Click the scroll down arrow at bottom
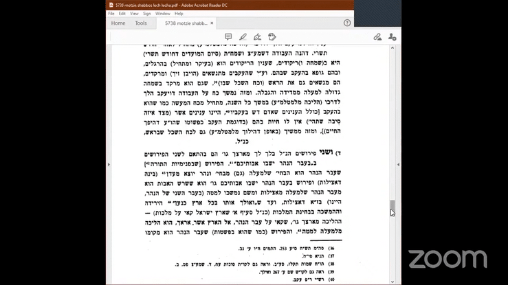The width and height of the screenshot is (508, 285). point(392,282)
